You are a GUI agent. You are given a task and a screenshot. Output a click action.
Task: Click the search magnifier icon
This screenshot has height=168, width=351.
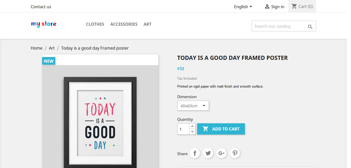[310, 27]
